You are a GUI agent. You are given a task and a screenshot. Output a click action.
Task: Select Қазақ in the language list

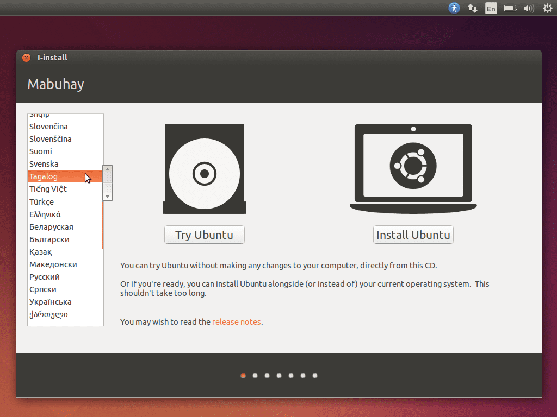click(65, 252)
